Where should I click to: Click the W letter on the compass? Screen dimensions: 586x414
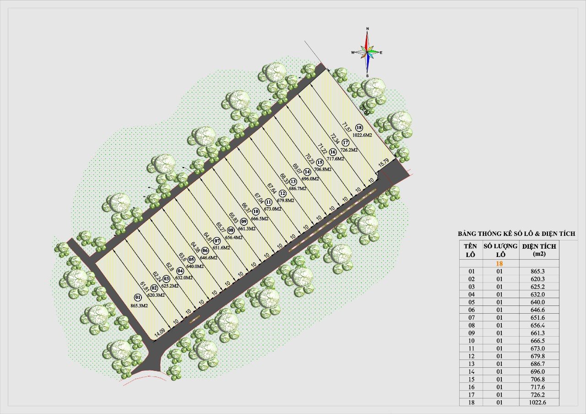tap(353, 53)
